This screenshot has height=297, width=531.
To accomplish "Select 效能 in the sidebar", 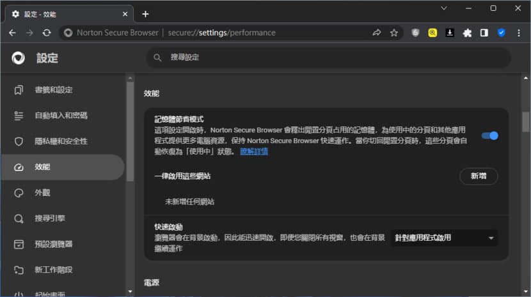I will [x=63, y=167].
